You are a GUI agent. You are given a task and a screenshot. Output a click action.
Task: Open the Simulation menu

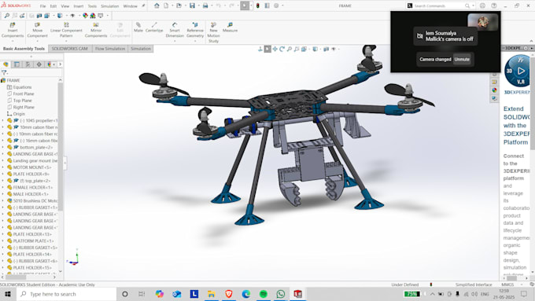click(x=110, y=6)
